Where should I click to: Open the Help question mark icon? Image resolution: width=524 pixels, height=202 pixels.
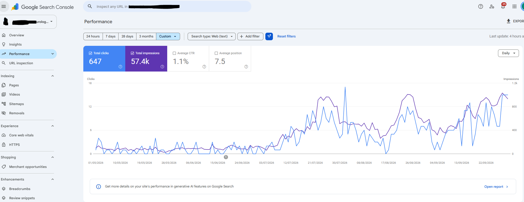(481, 6)
